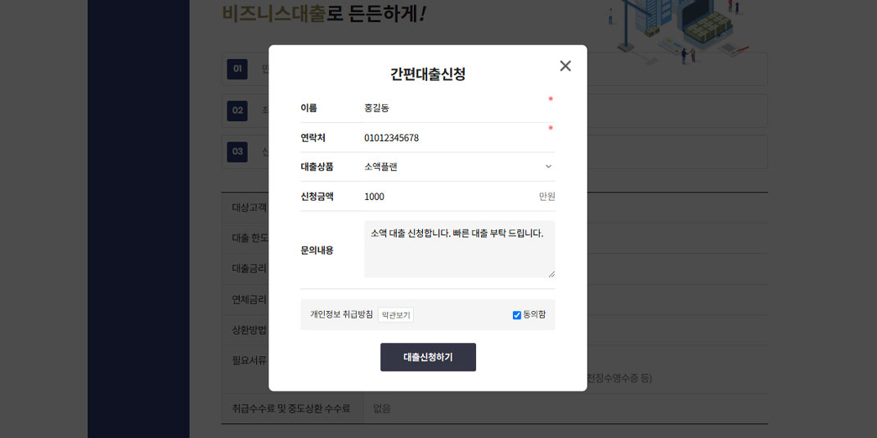
Task: Click the 없음 value in fee row
Action: pyautogui.click(x=382, y=409)
